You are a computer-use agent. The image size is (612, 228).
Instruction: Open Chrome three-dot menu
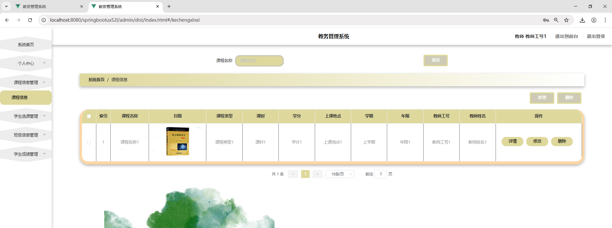pos(605,20)
